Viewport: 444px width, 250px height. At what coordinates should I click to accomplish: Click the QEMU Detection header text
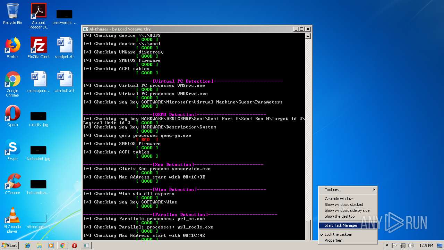(x=174, y=115)
